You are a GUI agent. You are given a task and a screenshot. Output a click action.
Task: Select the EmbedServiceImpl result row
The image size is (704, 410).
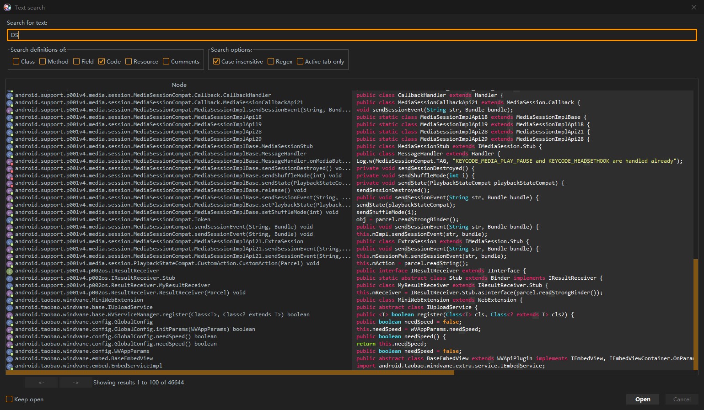point(179,366)
